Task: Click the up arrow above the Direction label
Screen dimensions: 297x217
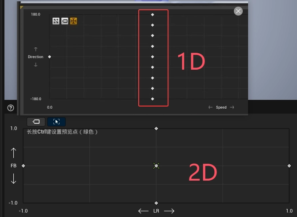Action: (36, 49)
